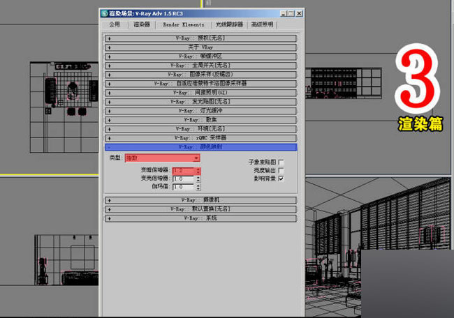
Task: Expand the V-Ray 发光贴图[无名] rollout
Action: [200, 102]
